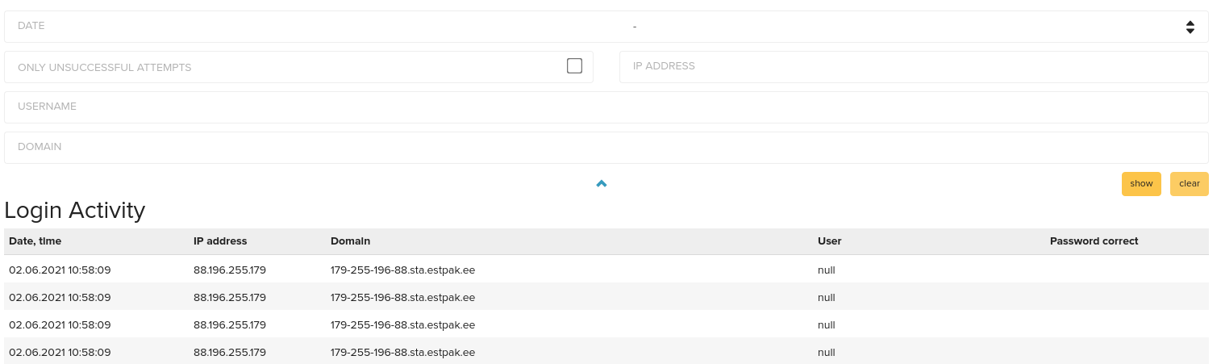1221x364 pixels.
Task: Click the show button
Action: pos(1141,184)
